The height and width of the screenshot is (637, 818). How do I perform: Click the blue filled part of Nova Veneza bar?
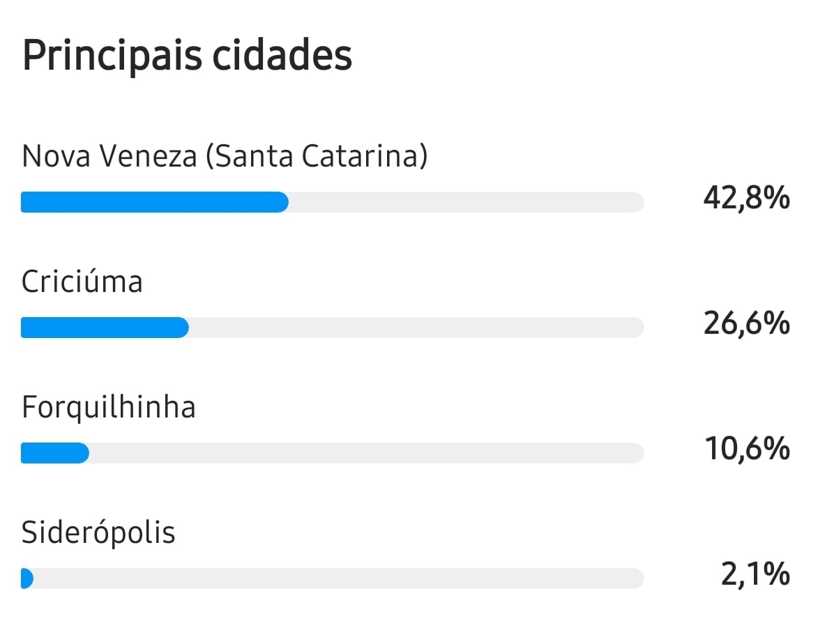[x=153, y=202]
